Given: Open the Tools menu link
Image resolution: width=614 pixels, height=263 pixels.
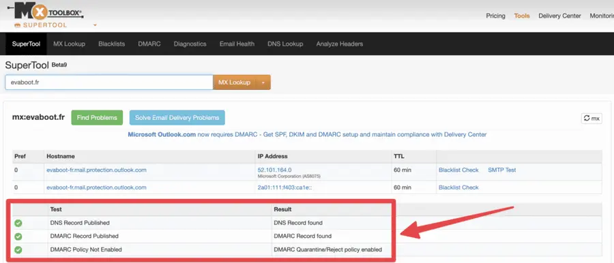Looking at the screenshot, I should (522, 16).
